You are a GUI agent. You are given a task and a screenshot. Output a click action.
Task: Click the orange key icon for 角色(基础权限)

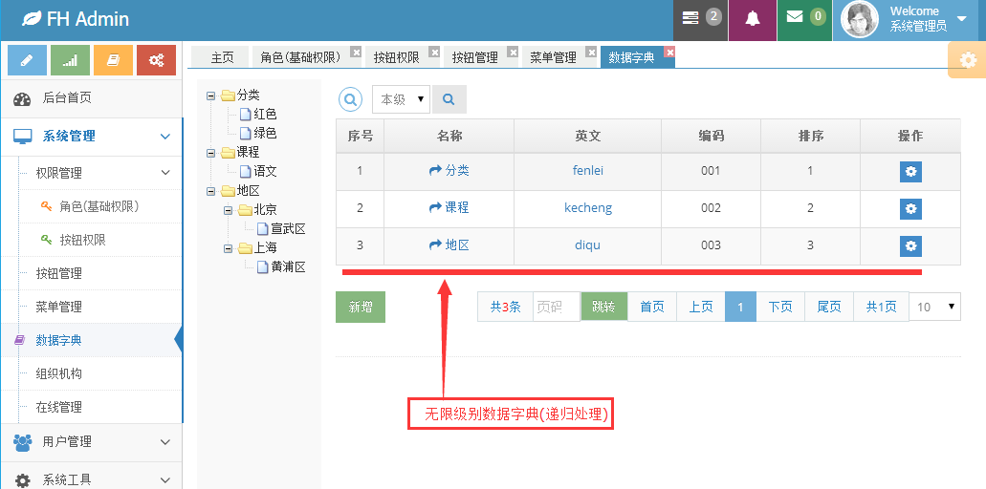click(46, 206)
